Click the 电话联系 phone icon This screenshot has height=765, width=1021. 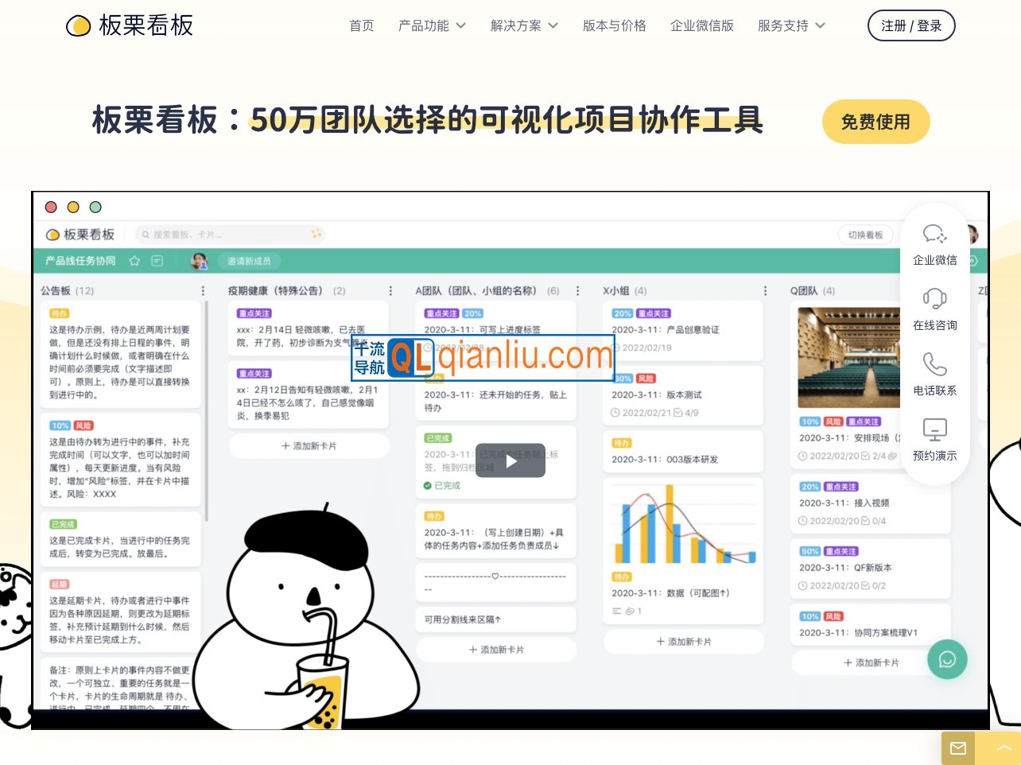(x=934, y=364)
